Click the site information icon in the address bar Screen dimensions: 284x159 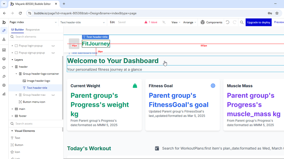[x=30, y=13]
